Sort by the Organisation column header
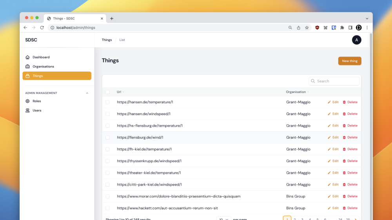Image resolution: width=392 pixels, height=220 pixels. pos(298,92)
